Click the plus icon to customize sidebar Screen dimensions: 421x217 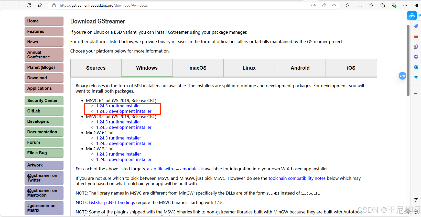[x=416, y=94]
